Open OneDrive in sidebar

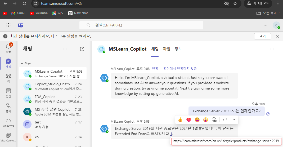pyautogui.click(x=8, y=122)
